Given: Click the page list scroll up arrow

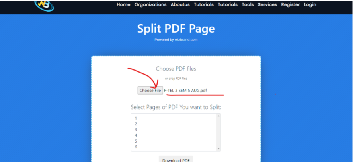Looking at the screenshot, I should tap(218, 116).
